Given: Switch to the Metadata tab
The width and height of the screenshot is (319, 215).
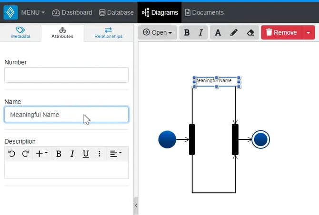Looking at the screenshot, I should [20, 32].
